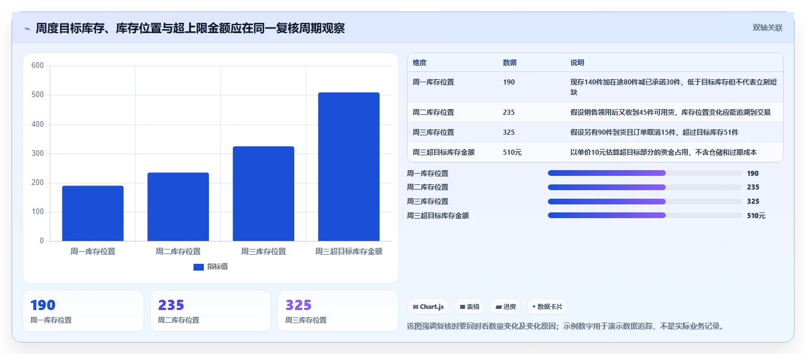The image size is (806, 354).
Task: Click table value 510元
Action: click(512, 152)
